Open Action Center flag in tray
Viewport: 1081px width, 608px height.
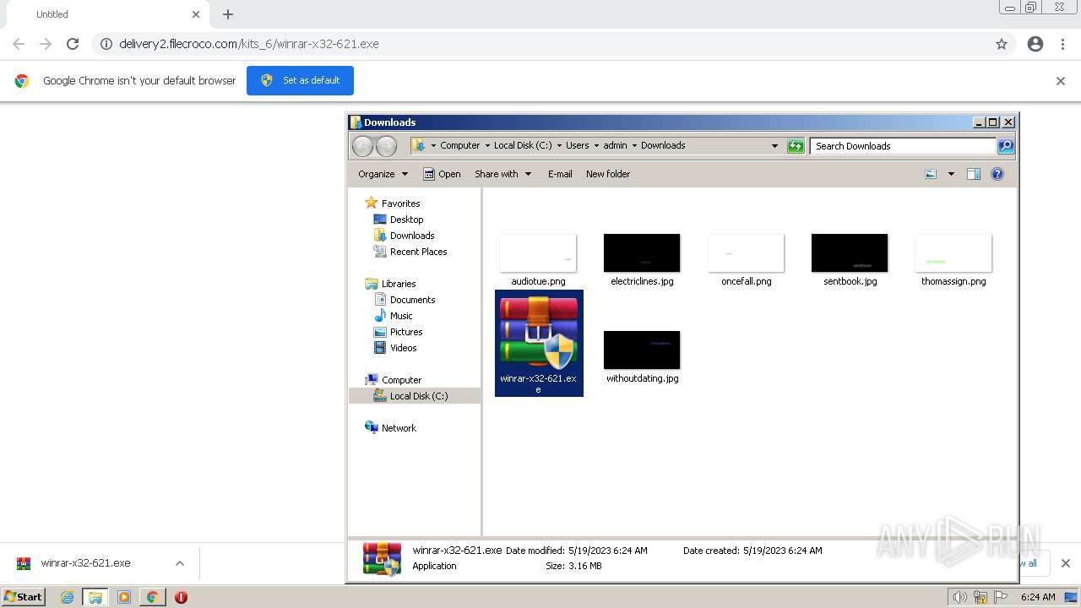pyautogui.click(x=1001, y=597)
